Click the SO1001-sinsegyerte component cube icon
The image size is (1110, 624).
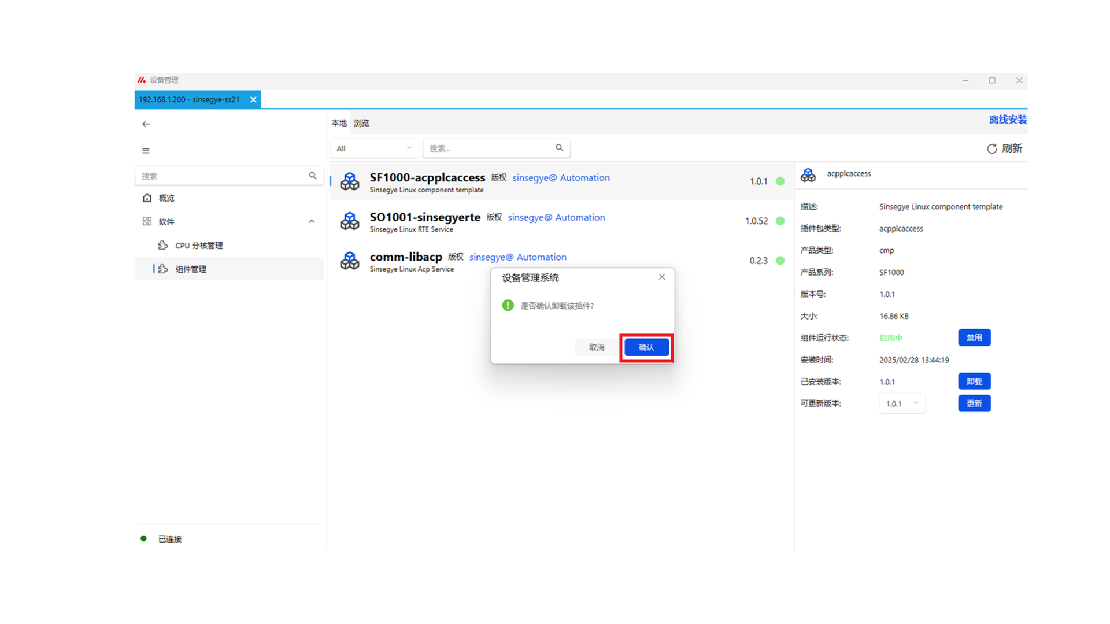[x=350, y=221]
